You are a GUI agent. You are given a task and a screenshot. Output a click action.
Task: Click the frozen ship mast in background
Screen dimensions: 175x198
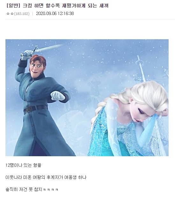pos(141,68)
